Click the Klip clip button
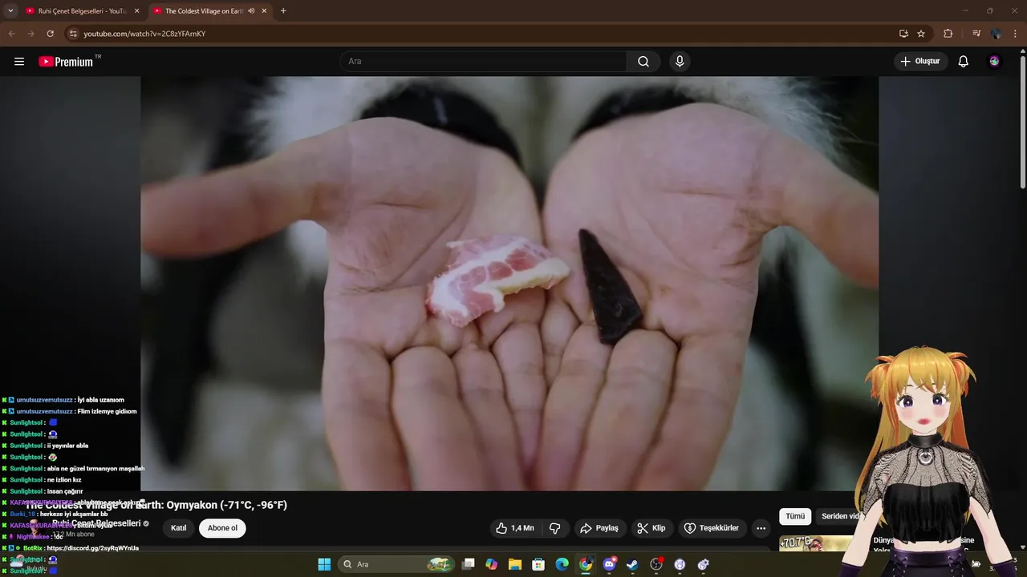 point(652,528)
